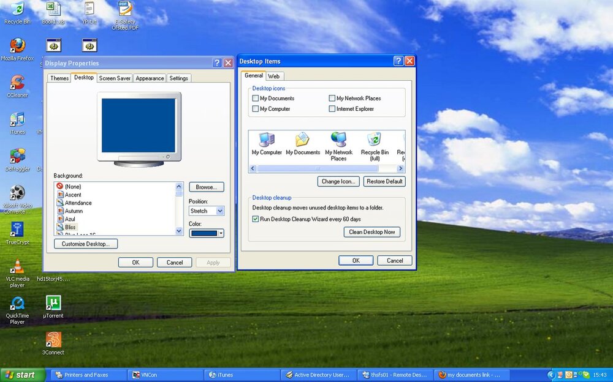
Task: Click Background list scroll up arrow
Action: coord(179,186)
